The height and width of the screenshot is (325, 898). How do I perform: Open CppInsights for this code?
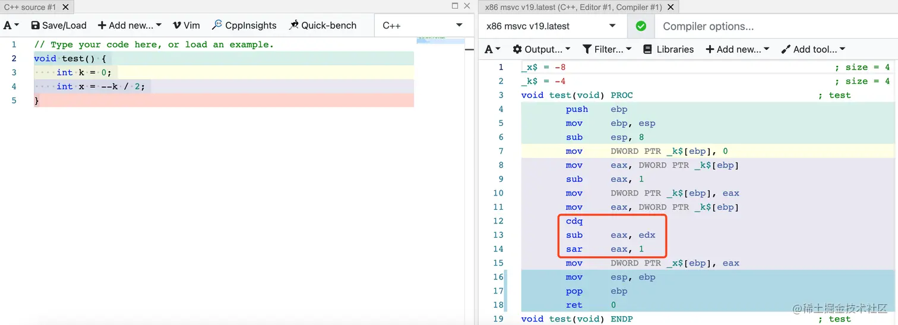click(244, 26)
